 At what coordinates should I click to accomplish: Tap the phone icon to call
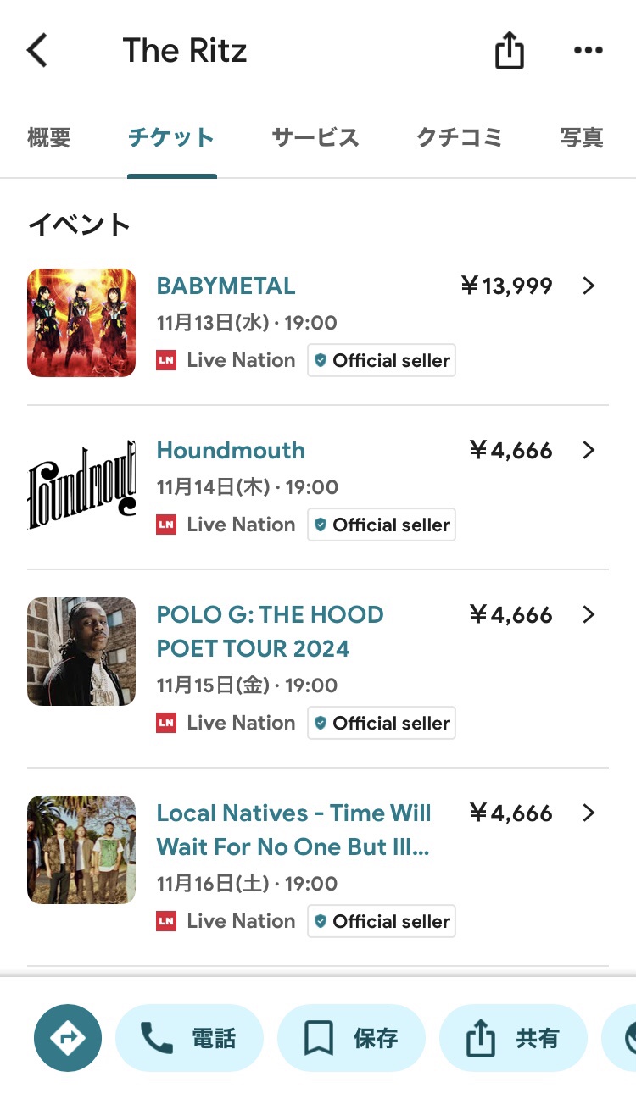coord(157,1038)
